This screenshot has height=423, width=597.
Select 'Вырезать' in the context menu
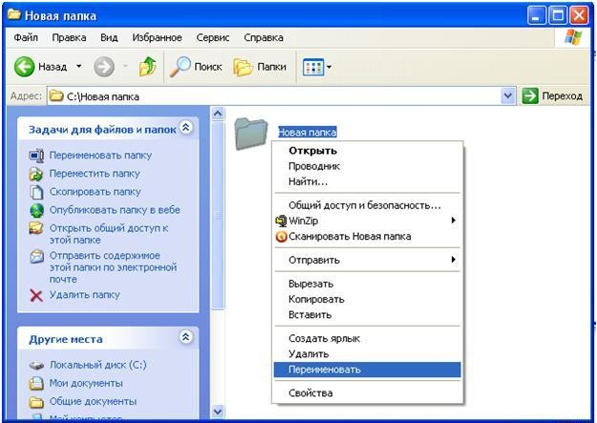pos(367,284)
